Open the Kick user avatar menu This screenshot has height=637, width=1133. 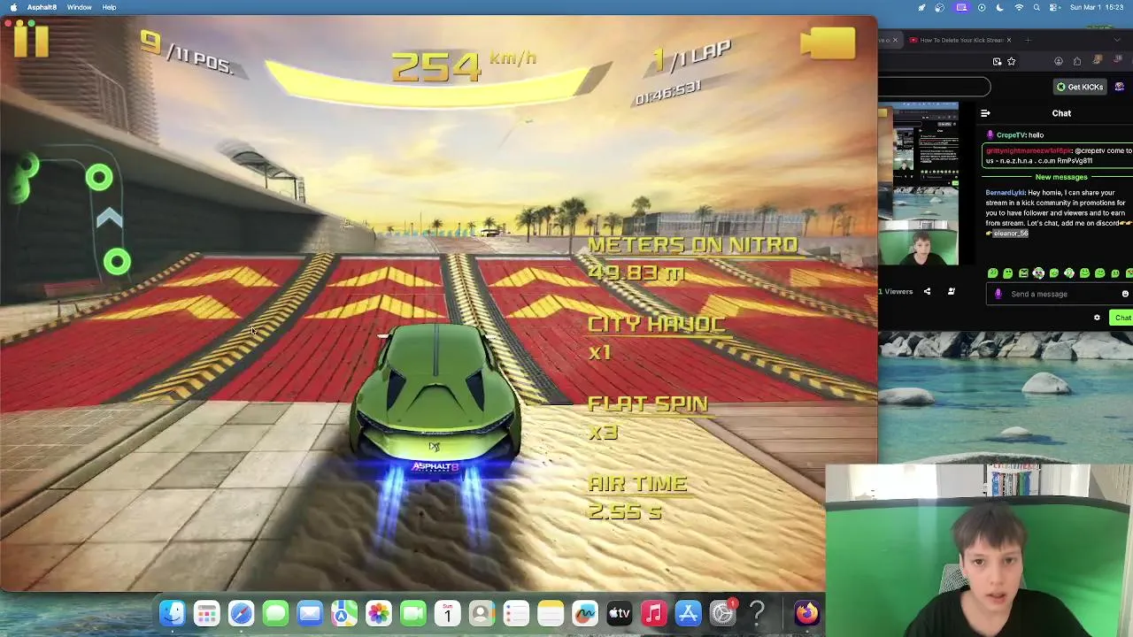1120,87
